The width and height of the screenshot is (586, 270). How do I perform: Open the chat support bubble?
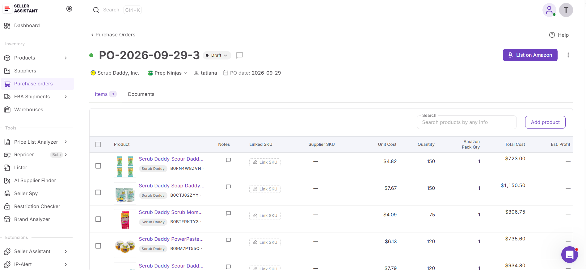(569, 255)
